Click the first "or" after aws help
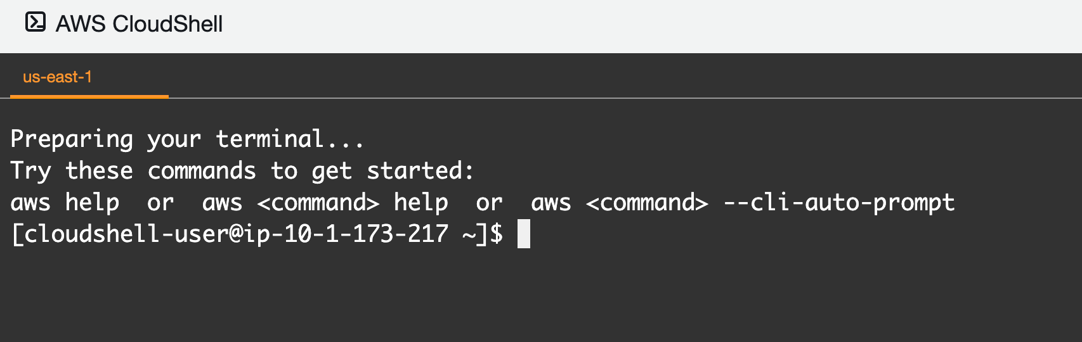Screen dimensions: 1082x342 [x=160, y=203]
